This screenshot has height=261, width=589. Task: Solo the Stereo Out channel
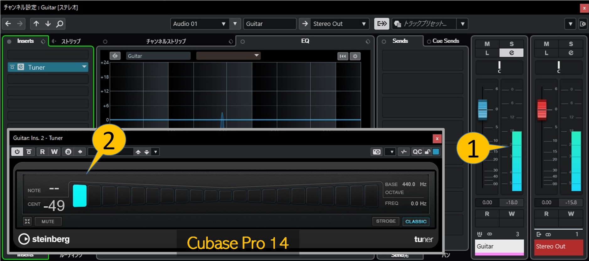[x=571, y=44]
